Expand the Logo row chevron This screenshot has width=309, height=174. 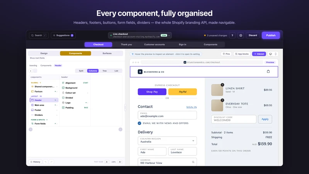(x=88, y=102)
